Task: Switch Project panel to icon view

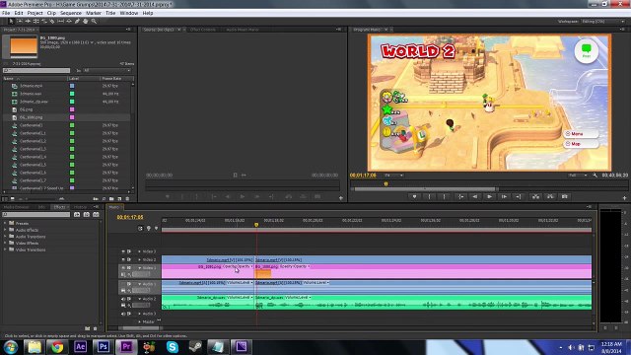Action: [13, 199]
